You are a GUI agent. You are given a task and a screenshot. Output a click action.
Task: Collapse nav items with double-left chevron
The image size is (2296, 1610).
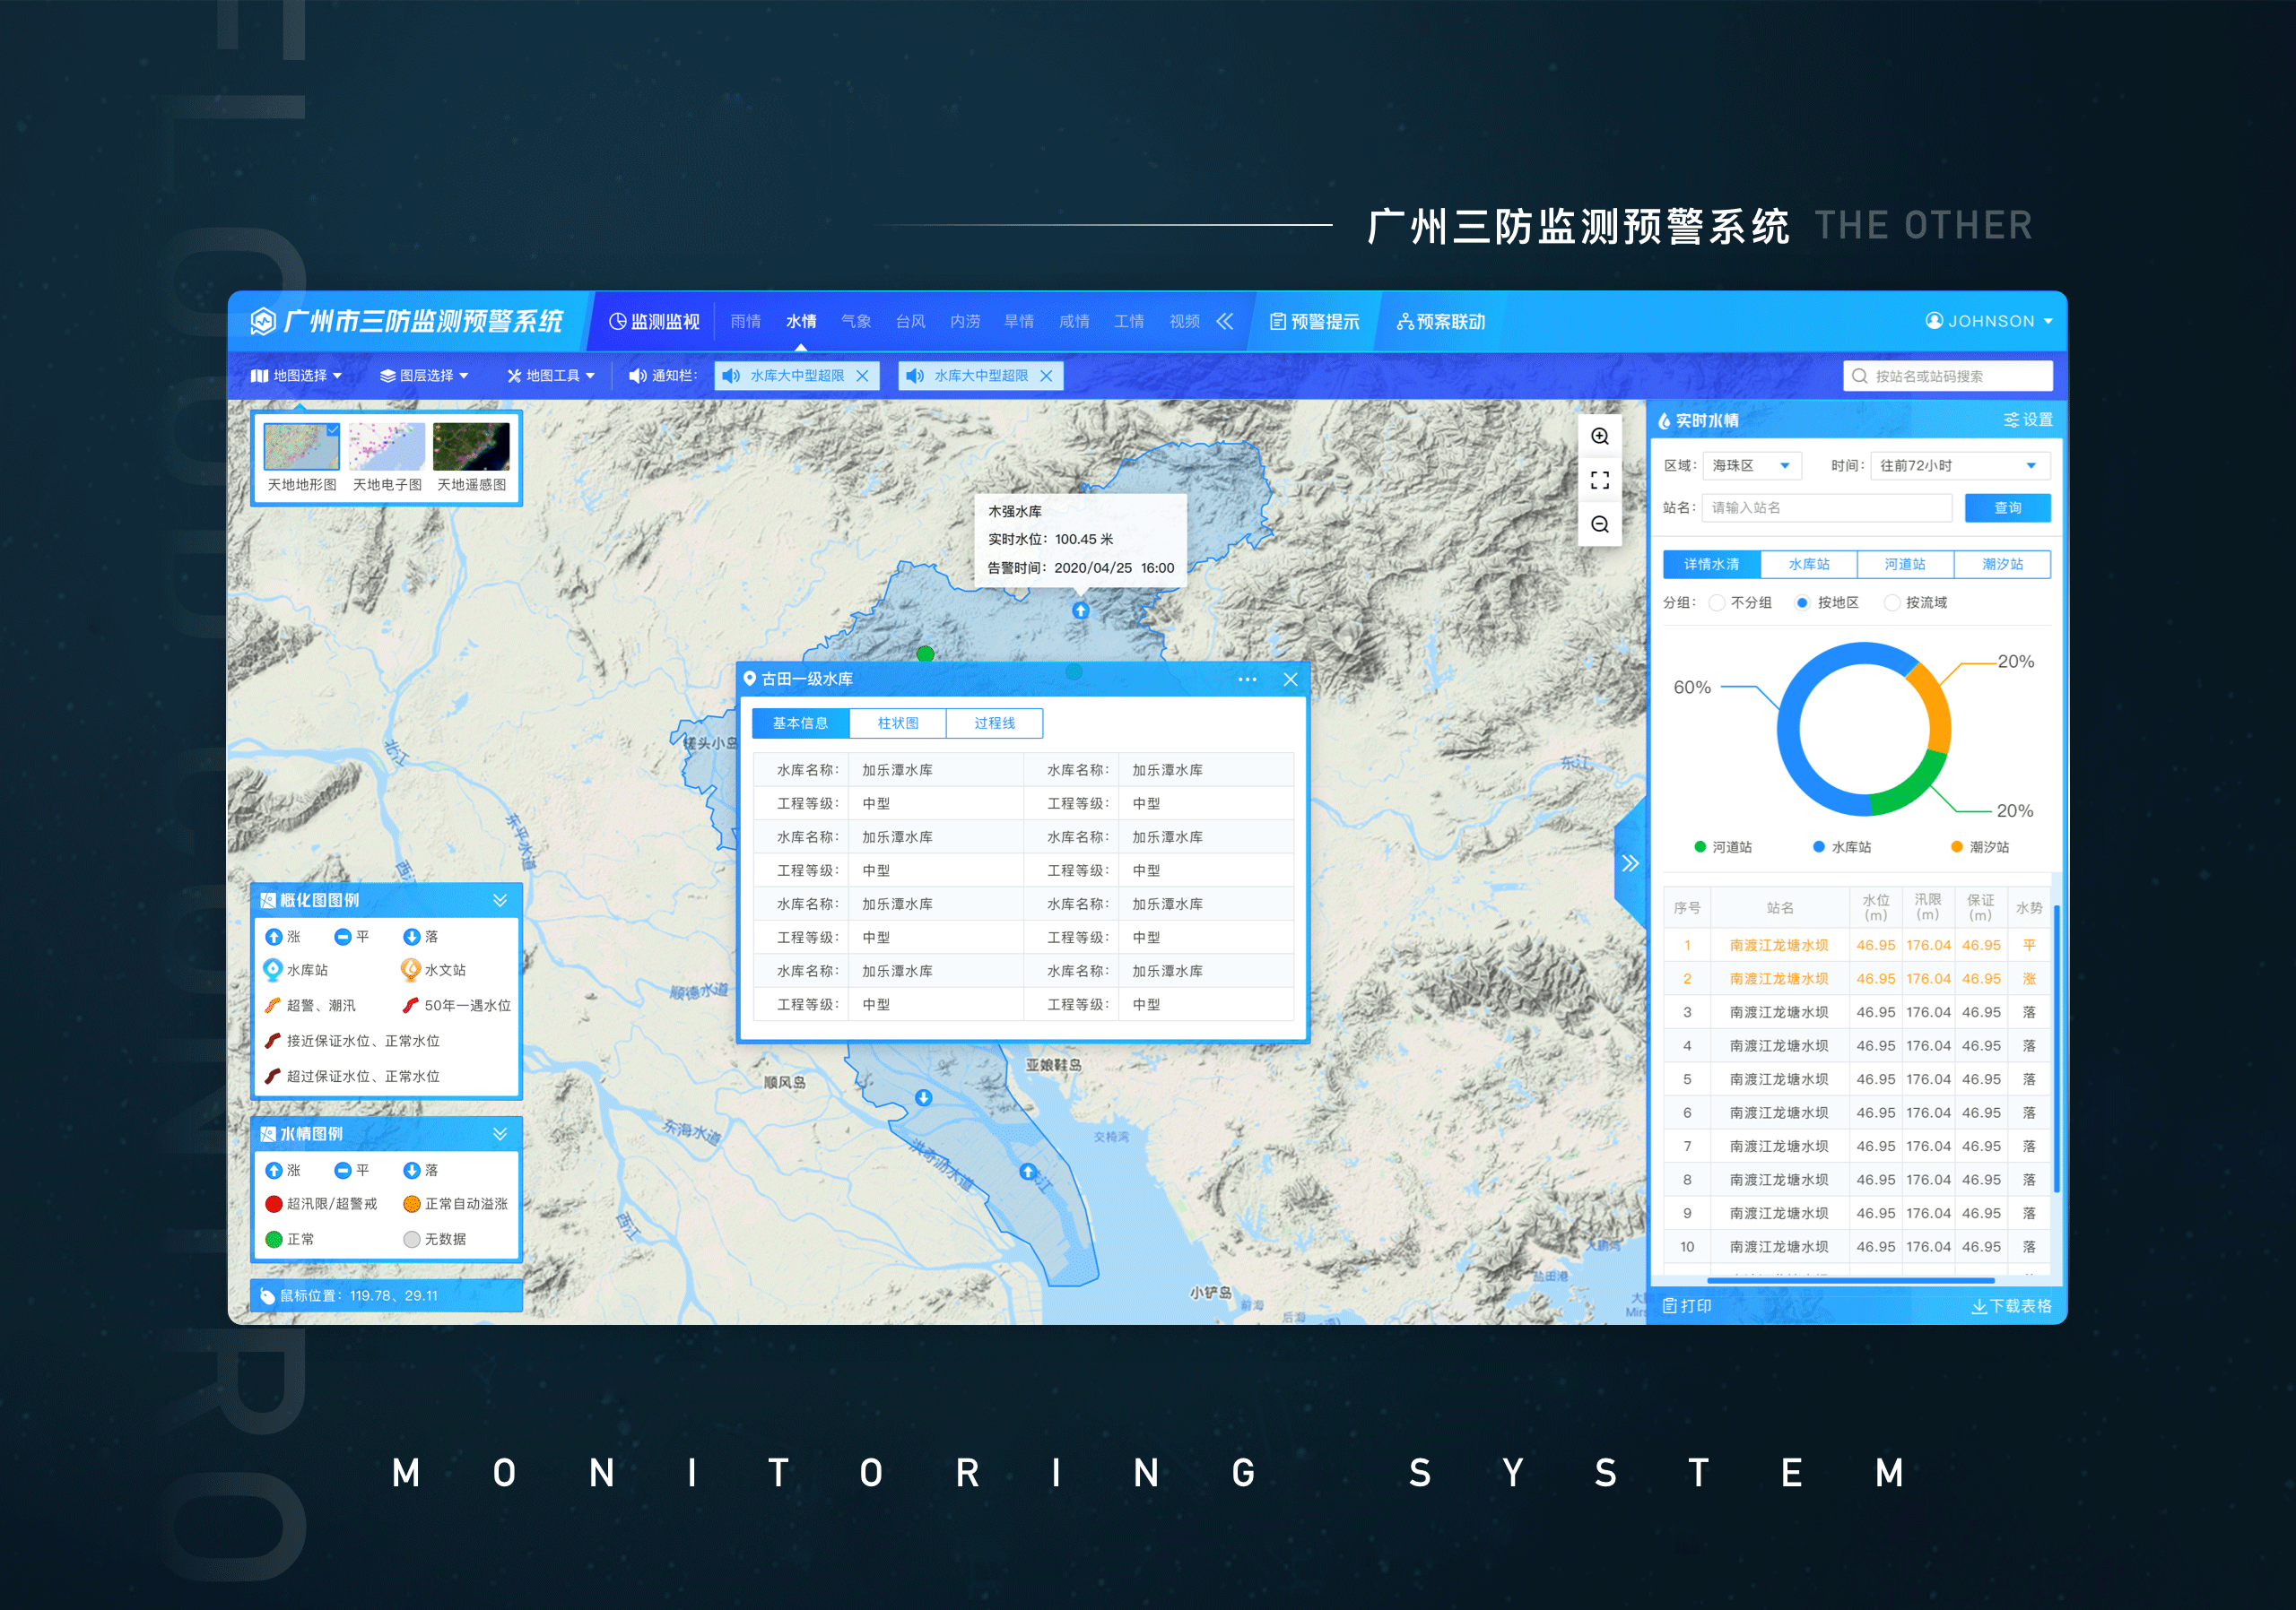(x=1224, y=321)
